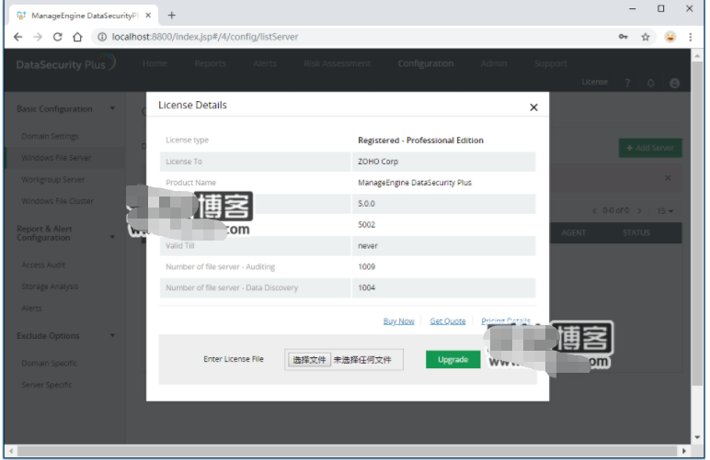710x460 pixels.
Task: Go back with the browser back arrow
Action: click(x=17, y=37)
